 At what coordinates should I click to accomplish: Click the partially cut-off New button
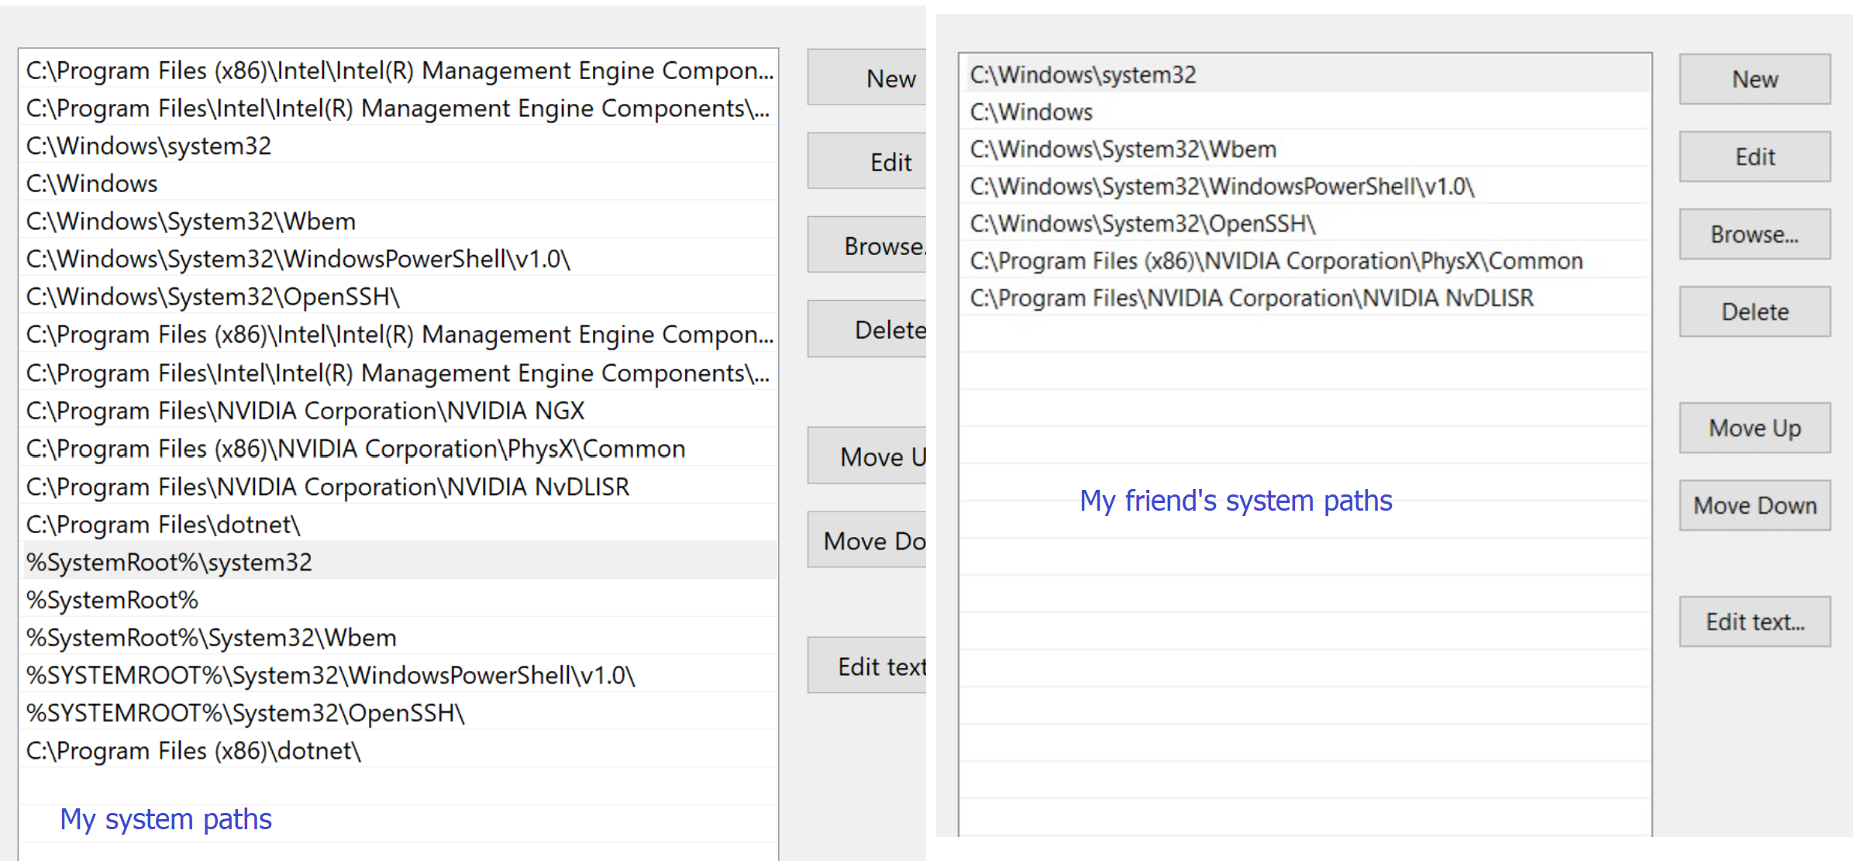(x=868, y=77)
